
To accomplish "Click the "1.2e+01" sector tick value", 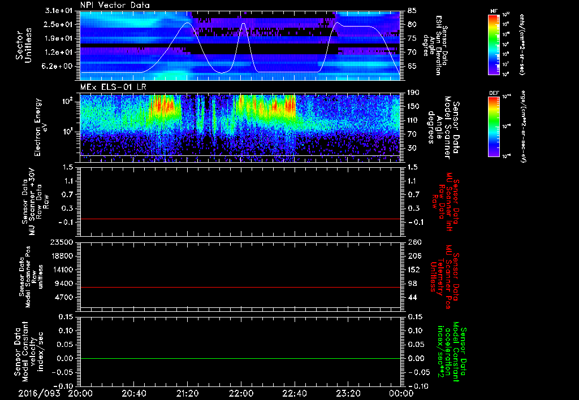I will (x=59, y=53).
